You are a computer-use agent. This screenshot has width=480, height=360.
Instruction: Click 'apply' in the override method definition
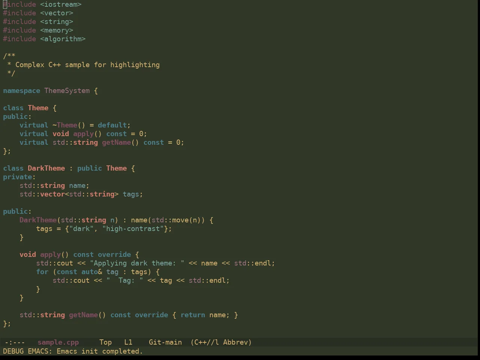point(50,255)
